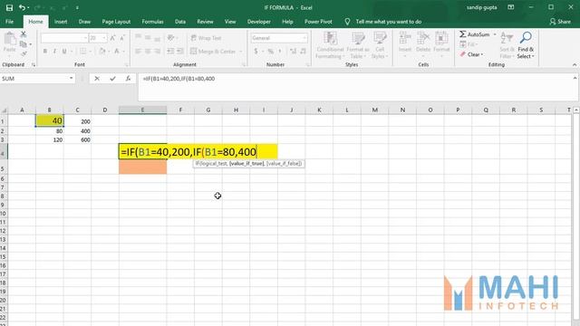Viewport: 580px width, 326px height.
Task: Open the Ribbon Display Options button
Action: pyautogui.click(x=511, y=7)
